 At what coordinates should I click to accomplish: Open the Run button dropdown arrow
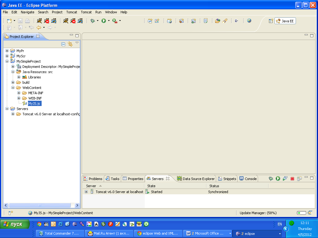pyautogui.click(x=109, y=21)
